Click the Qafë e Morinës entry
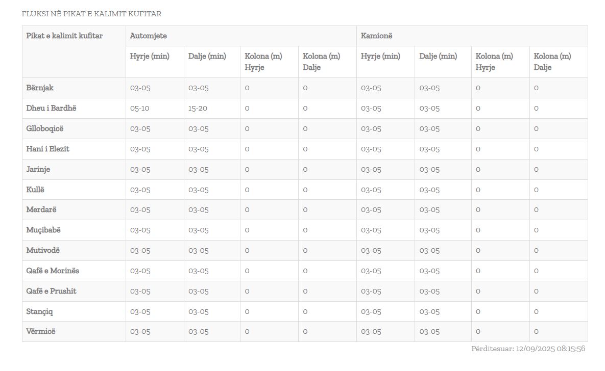This screenshot has height=371, width=605. (x=53, y=271)
